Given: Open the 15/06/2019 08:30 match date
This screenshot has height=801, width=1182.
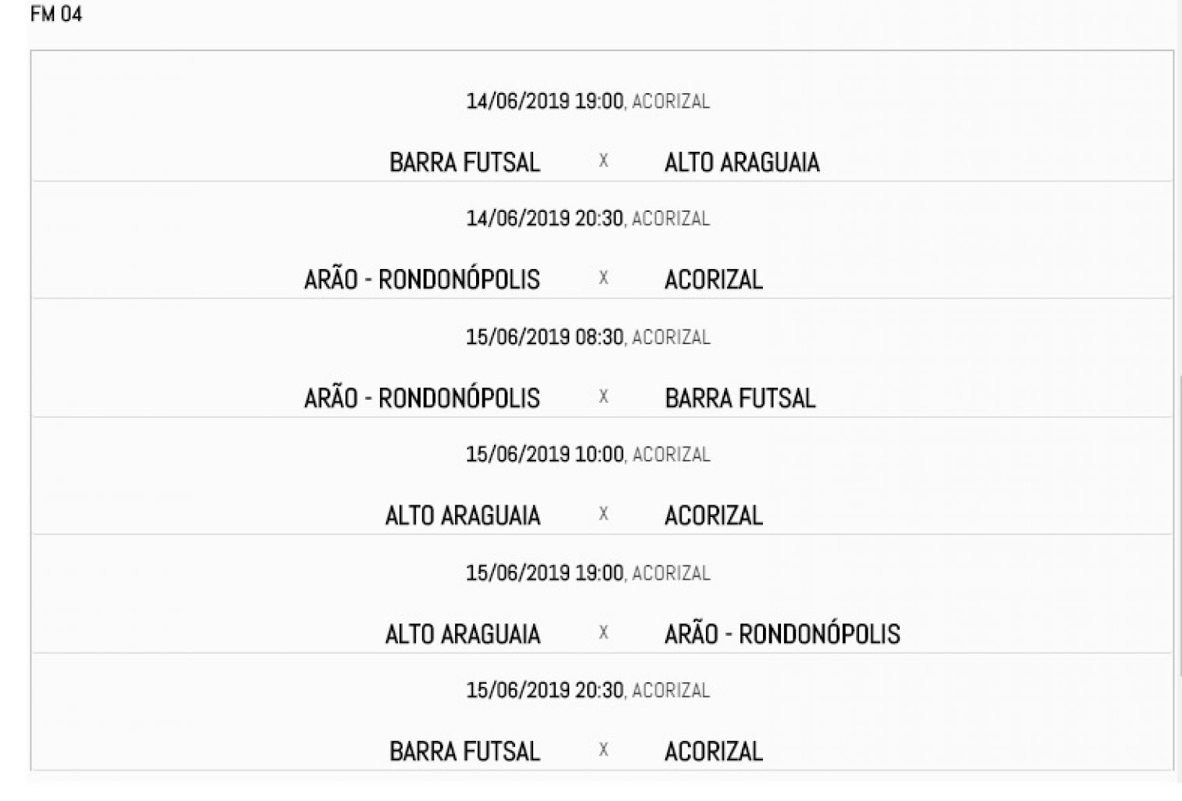Looking at the screenshot, I should click(545, 337).
